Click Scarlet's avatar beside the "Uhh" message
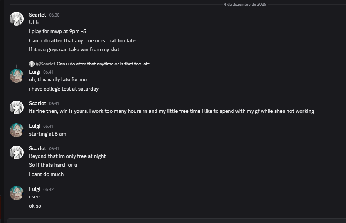This screenshot has height=223, width=346. point(17,18)
